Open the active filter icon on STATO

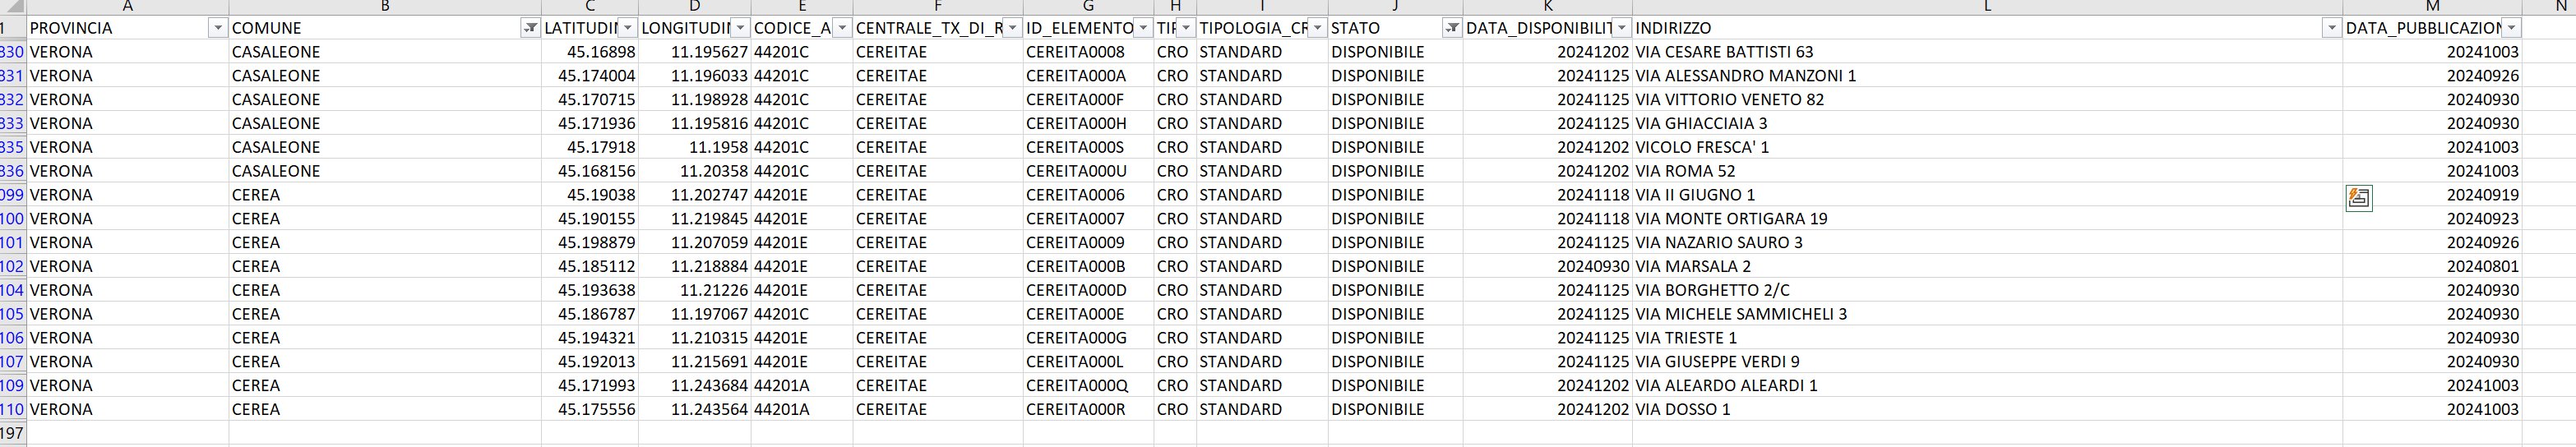coord(1451,28)
